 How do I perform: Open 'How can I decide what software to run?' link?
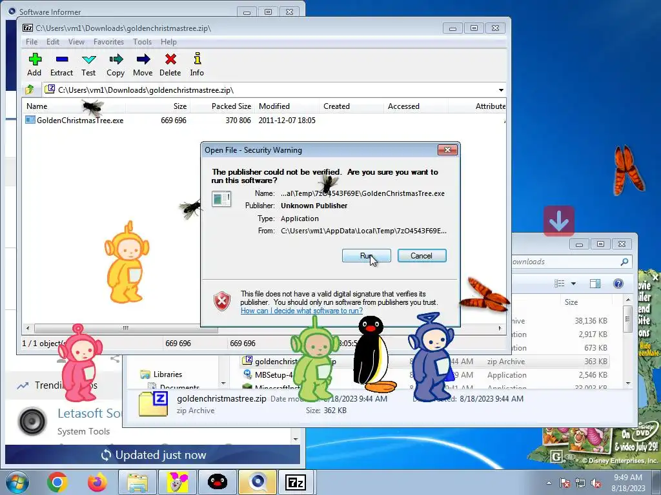coord(301,311)
